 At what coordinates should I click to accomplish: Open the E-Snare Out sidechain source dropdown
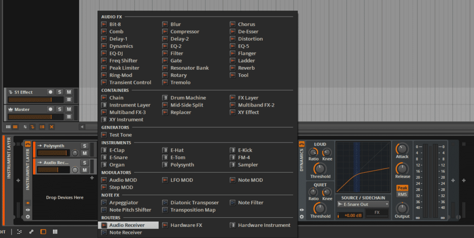click(x=363, y=204)
